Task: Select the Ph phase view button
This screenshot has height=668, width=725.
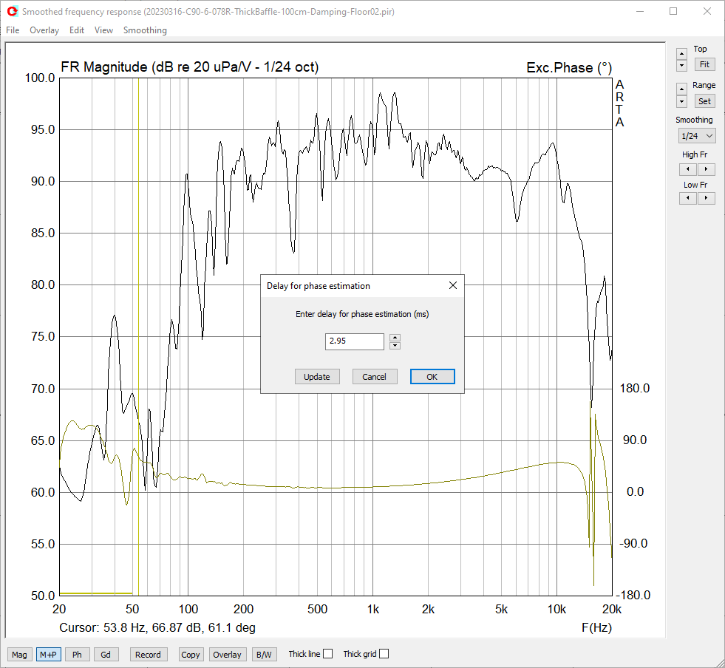Action: [x=77, y=655]
